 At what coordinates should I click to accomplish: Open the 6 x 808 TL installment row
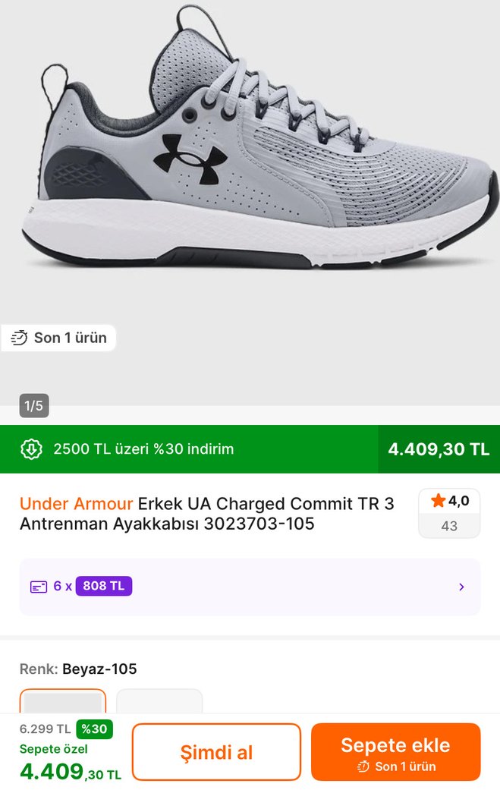tap(249, 587)
